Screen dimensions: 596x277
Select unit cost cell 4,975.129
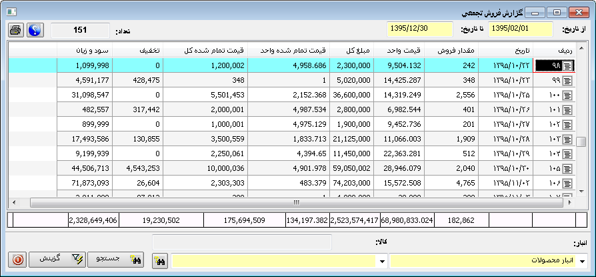coord(289,124)
